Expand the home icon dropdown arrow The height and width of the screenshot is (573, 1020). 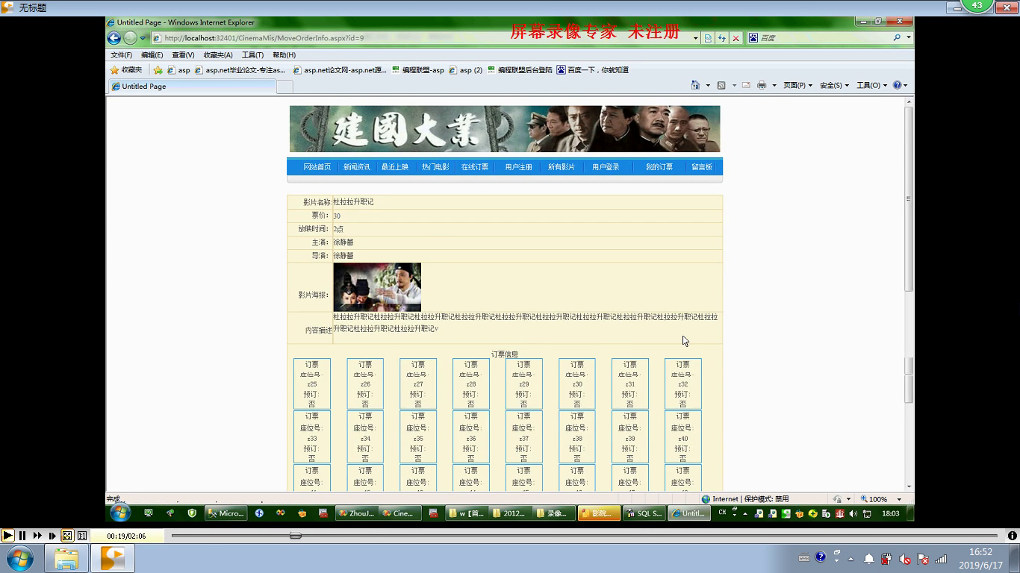[708, 85]
